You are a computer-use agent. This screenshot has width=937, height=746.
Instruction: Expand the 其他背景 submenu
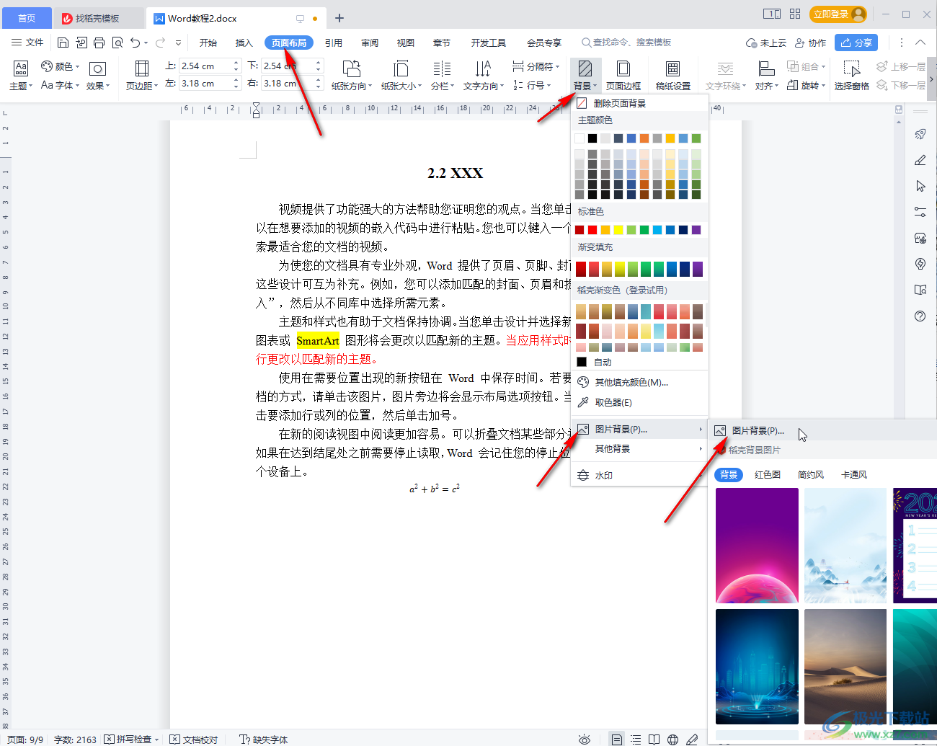click(x=639, y=448)
